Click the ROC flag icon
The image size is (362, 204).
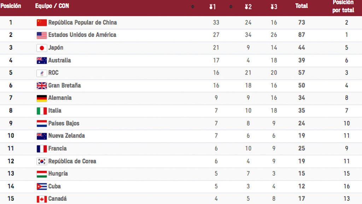pyautogui.click(x=42, y=73)
